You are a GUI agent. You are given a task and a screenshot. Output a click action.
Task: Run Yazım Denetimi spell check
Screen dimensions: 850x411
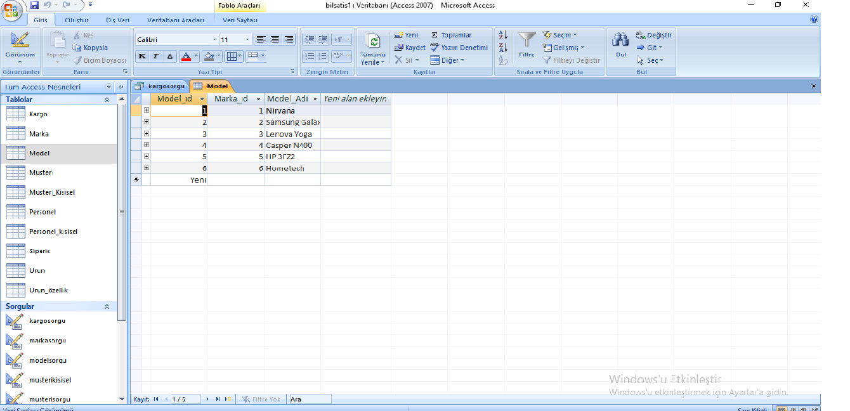coord(459,48)
